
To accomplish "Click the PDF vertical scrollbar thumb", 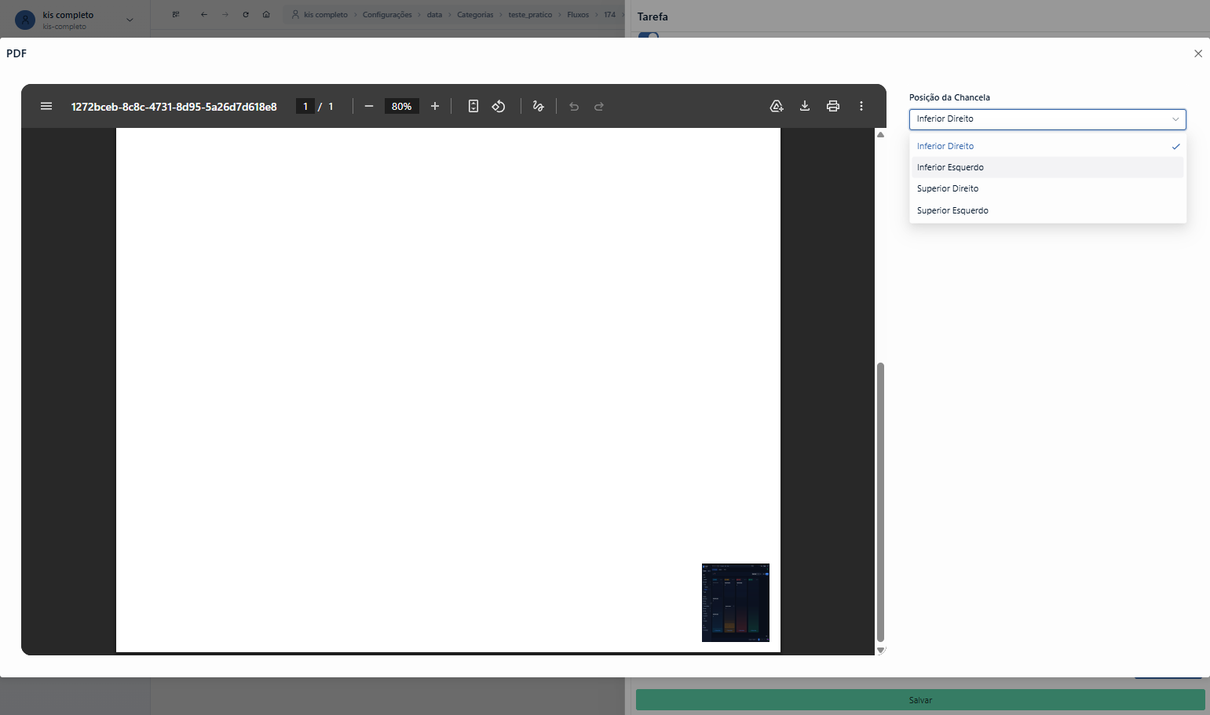I will 880,502.
